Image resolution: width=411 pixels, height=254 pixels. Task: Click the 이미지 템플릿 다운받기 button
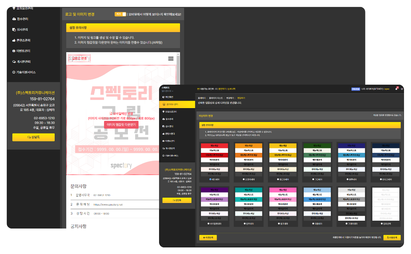coord(121,125)
